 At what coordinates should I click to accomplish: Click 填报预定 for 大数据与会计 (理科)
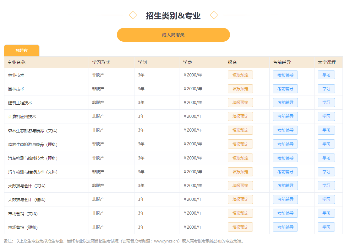240,199
